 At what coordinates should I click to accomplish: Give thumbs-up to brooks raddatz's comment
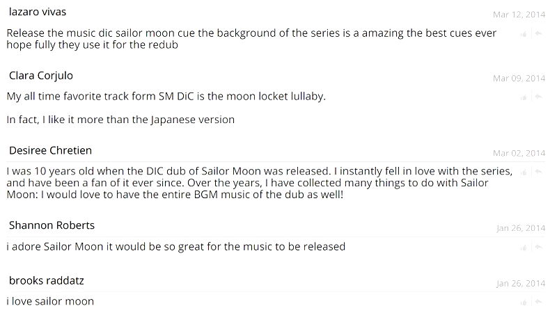[x=524, y=302]
